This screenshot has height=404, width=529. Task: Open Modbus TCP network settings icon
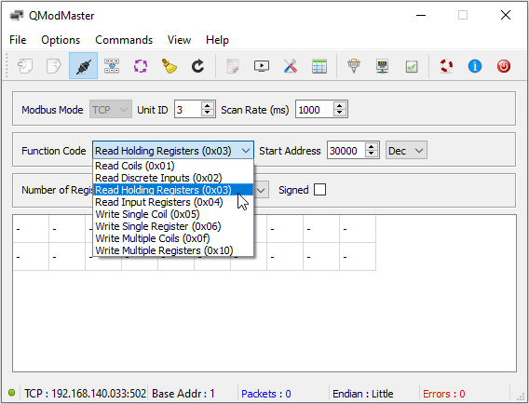(x=382, y=66)
